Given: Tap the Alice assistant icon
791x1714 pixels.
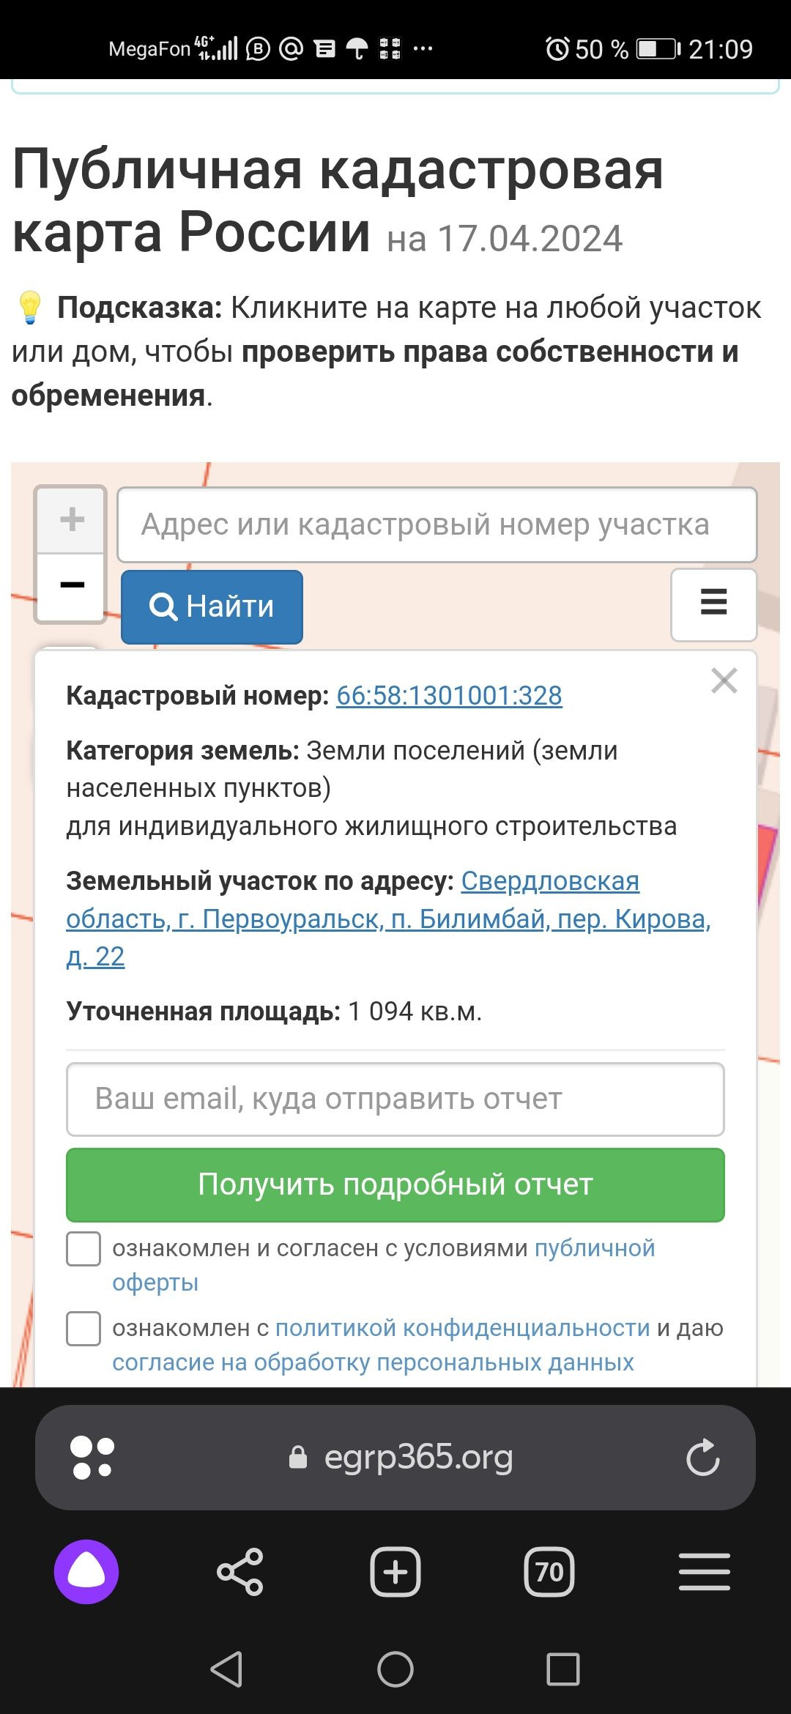Looking at the screenshot, I should tap(86, 1572).
